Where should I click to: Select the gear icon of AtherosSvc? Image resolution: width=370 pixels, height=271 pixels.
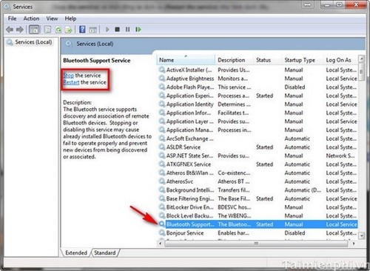click(162, 181)
